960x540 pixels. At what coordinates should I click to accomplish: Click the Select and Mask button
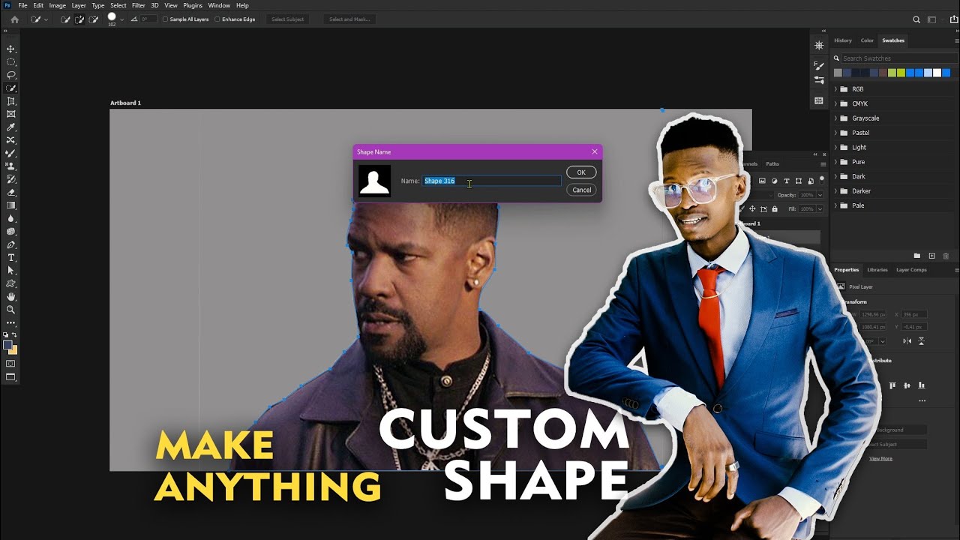pos(349,19)
